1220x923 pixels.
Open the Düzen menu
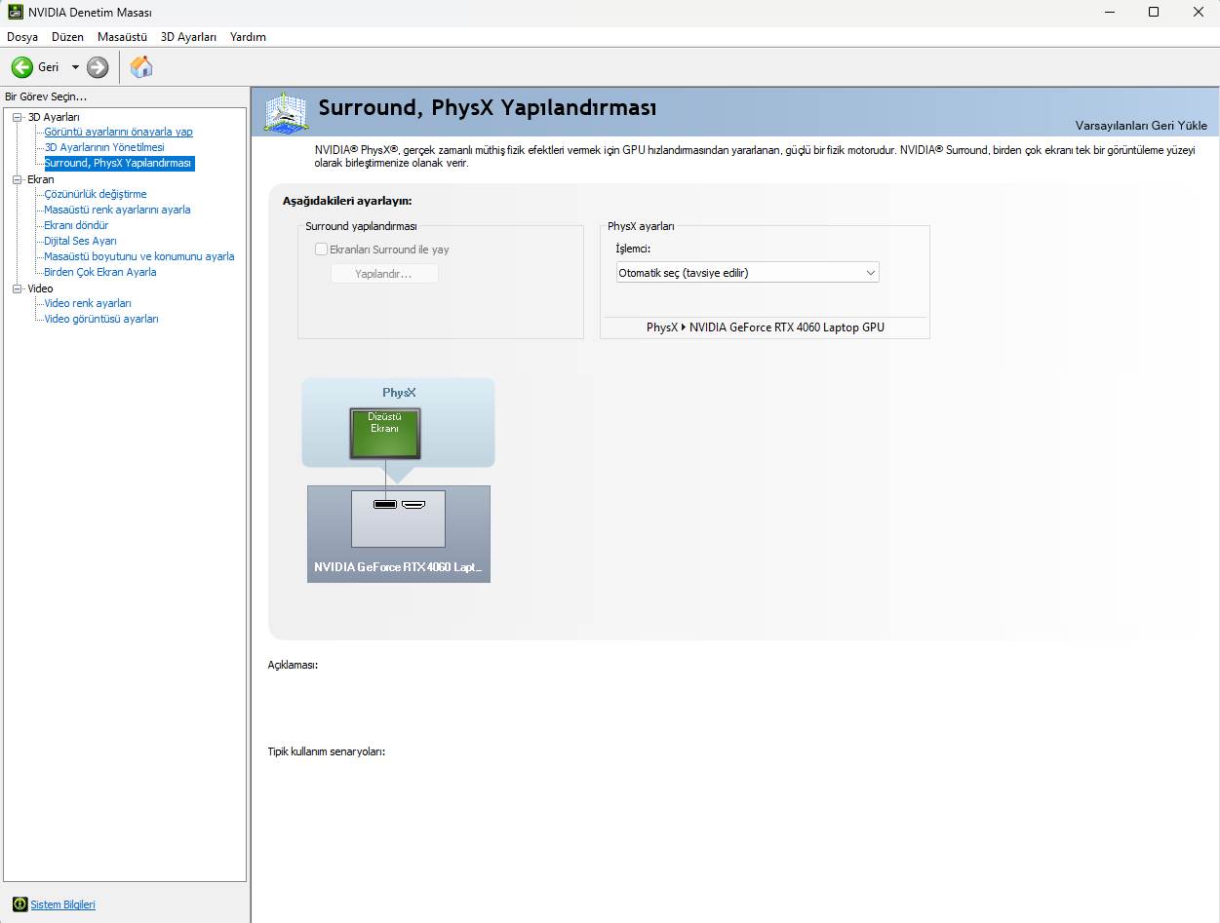[x=68, y=37]
